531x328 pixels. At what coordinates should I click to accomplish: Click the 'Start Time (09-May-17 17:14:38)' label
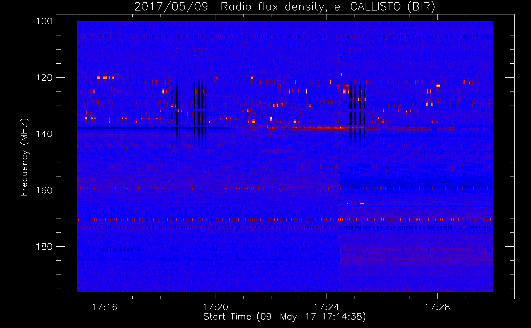pos(285,317)
